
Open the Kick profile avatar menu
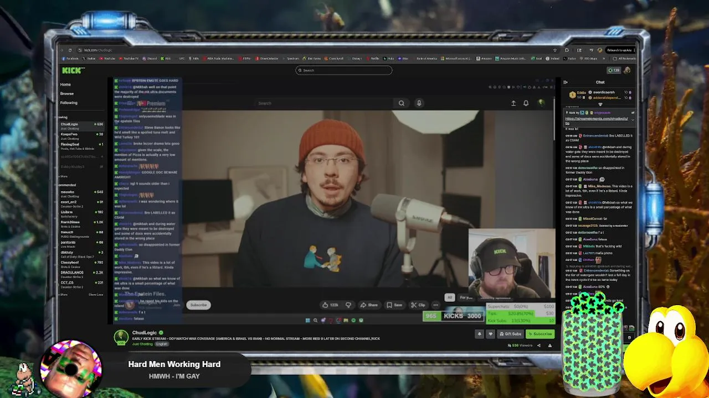point(627,70)
